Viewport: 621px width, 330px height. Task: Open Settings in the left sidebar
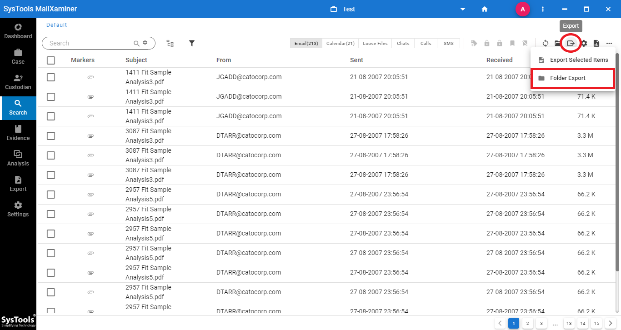[x=18, y=210]
